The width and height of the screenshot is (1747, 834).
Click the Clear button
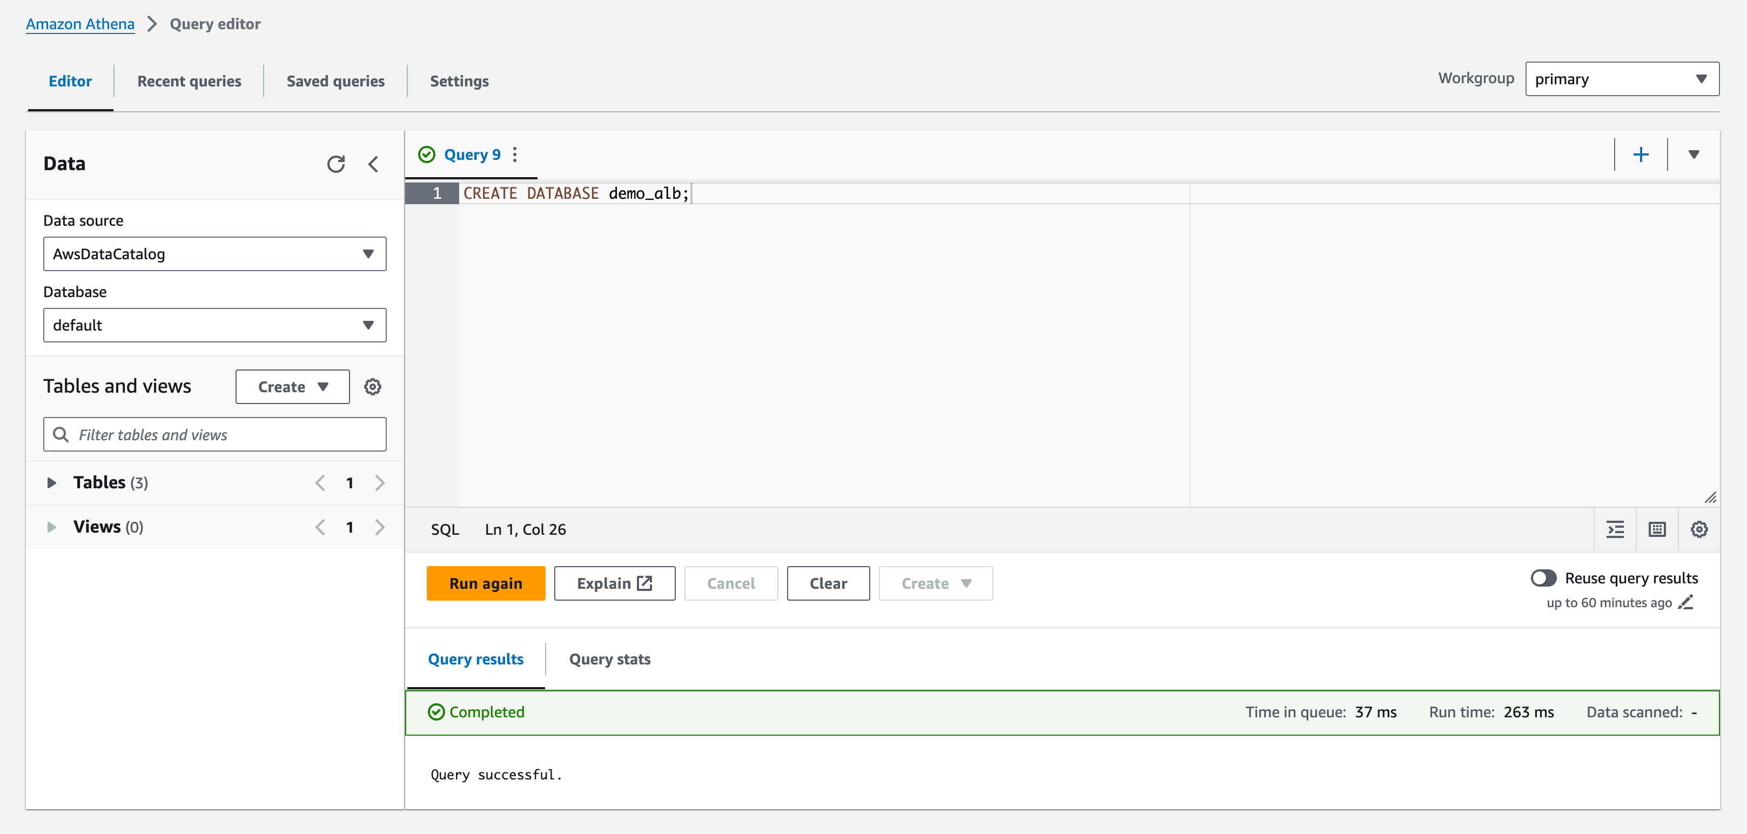[x=828, y=583]
